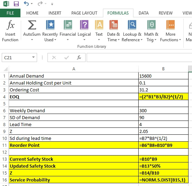Select the row 1 header
The image size is (192, 186).
(x=5, y=76)
